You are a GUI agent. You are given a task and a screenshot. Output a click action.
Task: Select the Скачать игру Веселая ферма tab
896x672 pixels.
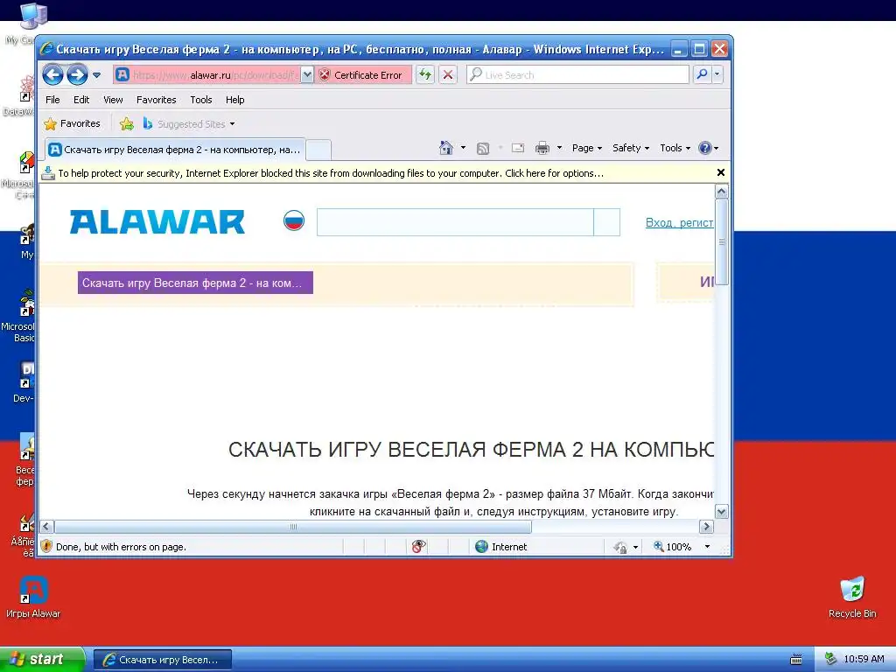point(175,150)
